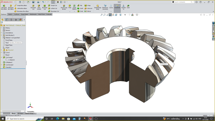Save the document with the floppy icon
215x121 pixels.
33,2
